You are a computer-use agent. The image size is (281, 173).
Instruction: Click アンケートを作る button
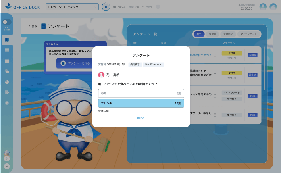75,63
